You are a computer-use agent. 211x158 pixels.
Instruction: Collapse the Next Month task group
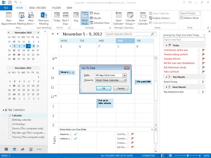[166, 87]
